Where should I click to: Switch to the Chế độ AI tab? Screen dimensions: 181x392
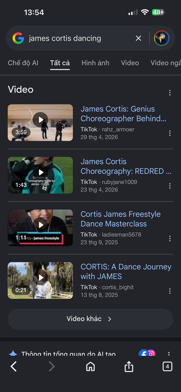tap(23, 63)
